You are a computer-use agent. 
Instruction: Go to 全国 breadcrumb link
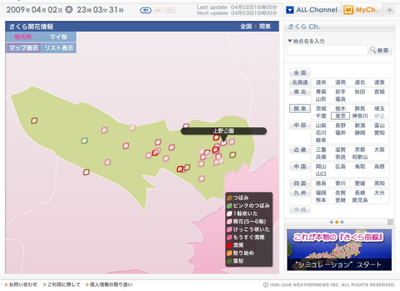(246, 27)
